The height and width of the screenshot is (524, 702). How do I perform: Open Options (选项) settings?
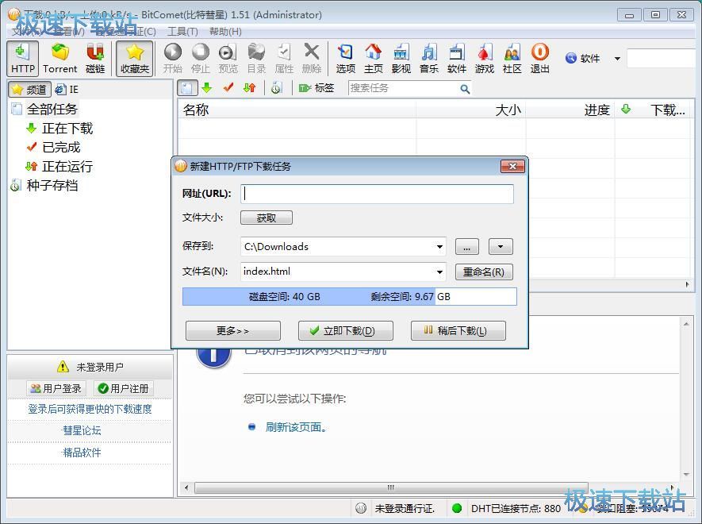345,58
